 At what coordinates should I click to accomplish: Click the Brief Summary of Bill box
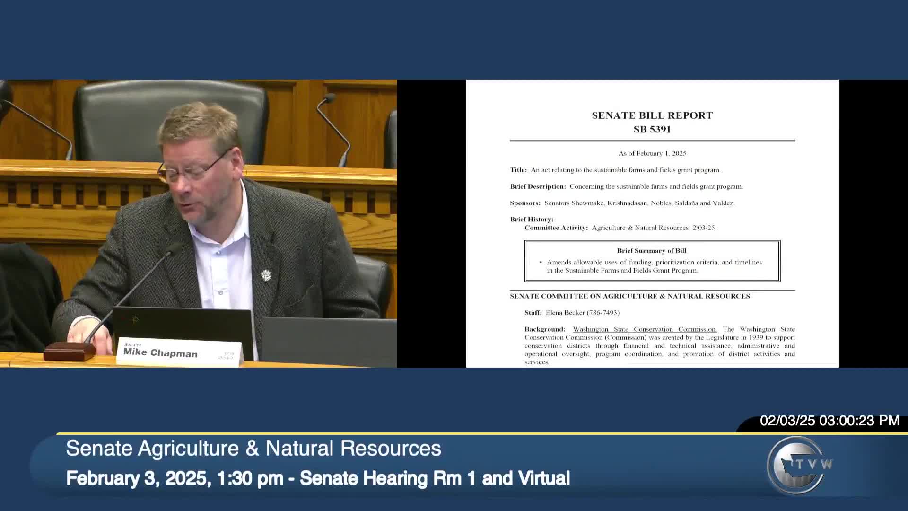click(652, 261)
